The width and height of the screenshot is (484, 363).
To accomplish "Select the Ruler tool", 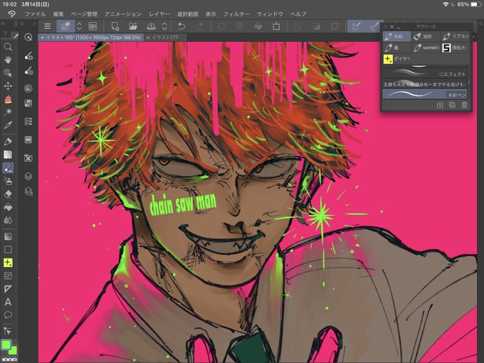I will click(8, 288).
